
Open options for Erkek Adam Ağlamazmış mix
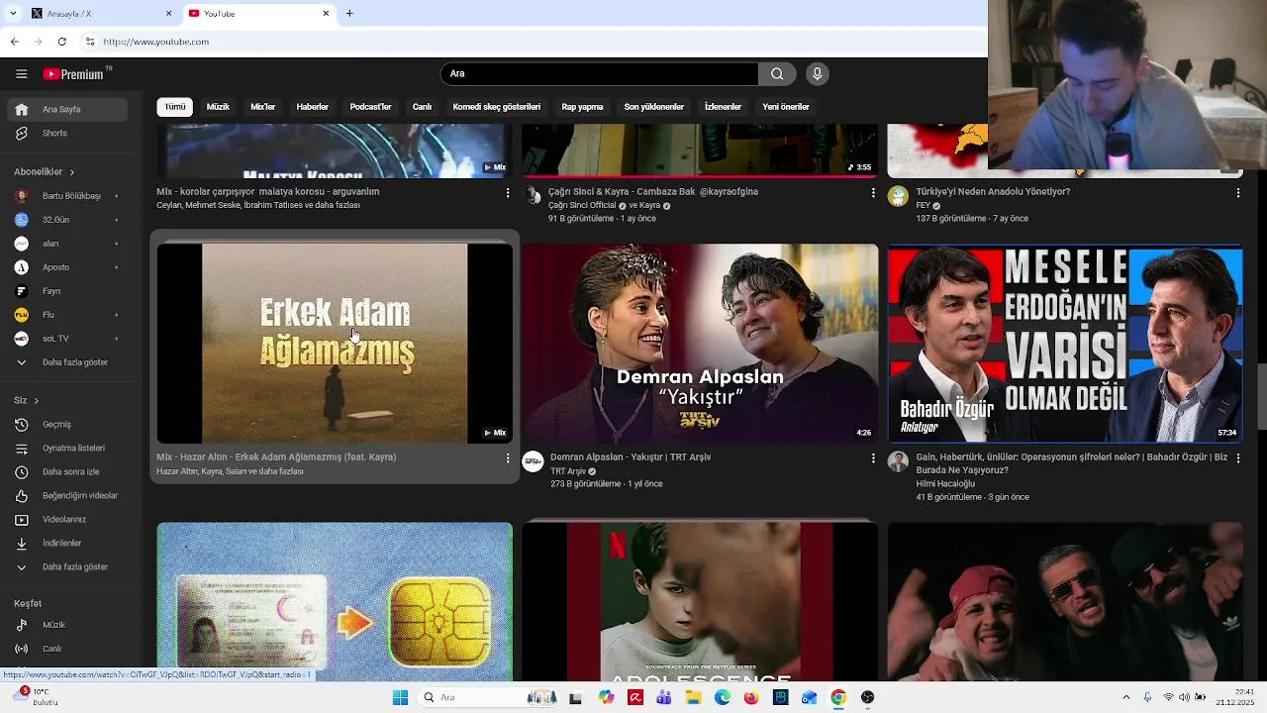coord(508,458)
